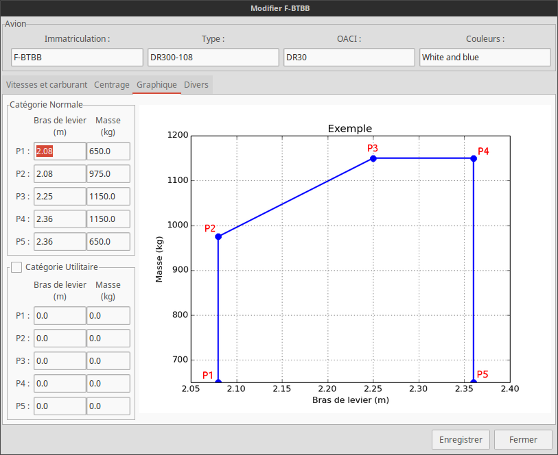This screenshot has height=455, width=558.
Task: Select the Graphique tab
Action: (156, 84)
